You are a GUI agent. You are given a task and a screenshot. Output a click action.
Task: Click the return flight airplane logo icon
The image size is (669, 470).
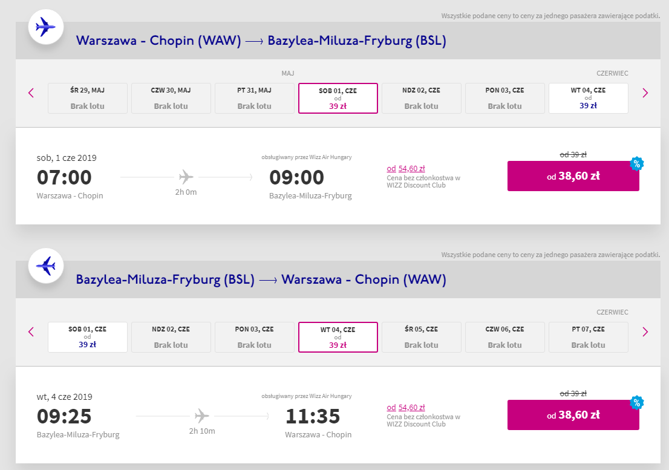[x=46, y=266]
